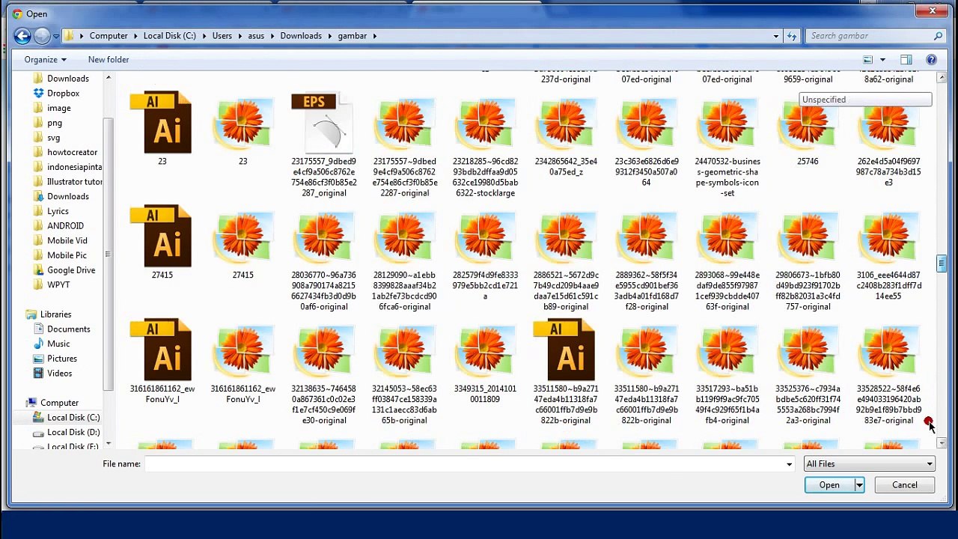The height and width of the screenshot is (539, 958).
Task: Select Videos under Libraries
Action: 59,374
